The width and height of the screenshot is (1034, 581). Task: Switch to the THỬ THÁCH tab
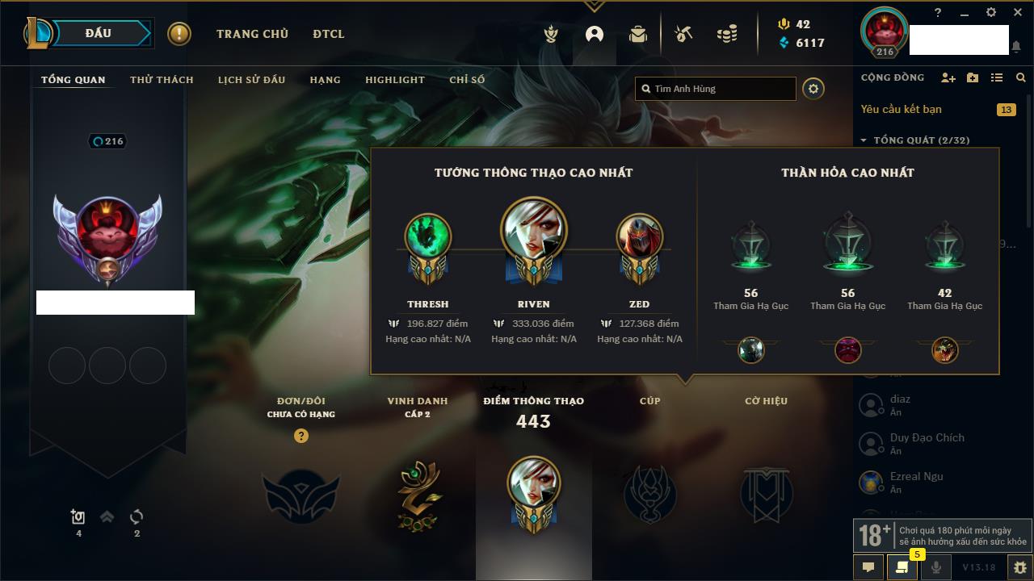162,80
